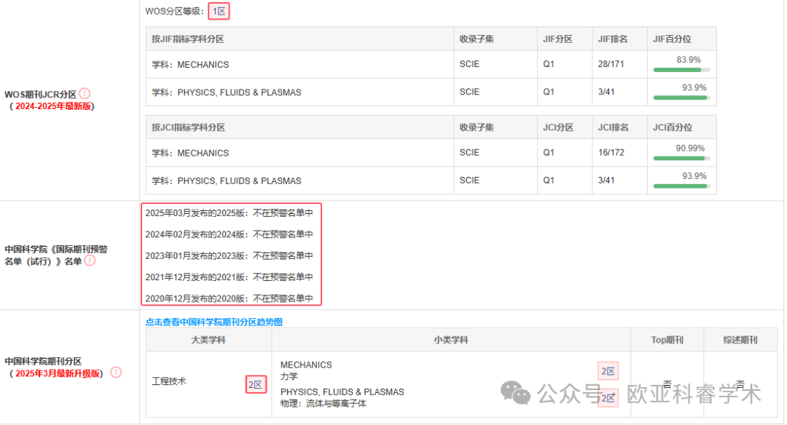This screenshot has width=787, height=425.
Task: Select the 学科: MECHANICS row in the JIF table
Action: 431,64
